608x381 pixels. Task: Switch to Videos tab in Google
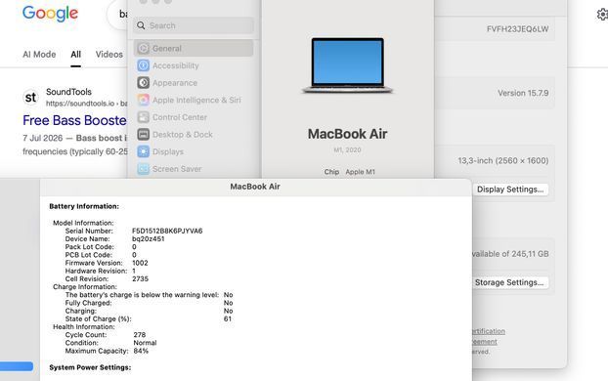pyautogui.click(x=109, y=55)
